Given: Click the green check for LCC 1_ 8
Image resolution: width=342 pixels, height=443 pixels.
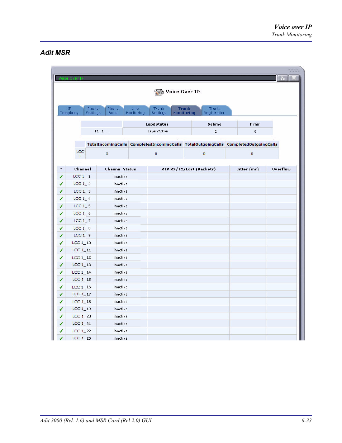Looking at the screenshot, I should pos(61,228).
